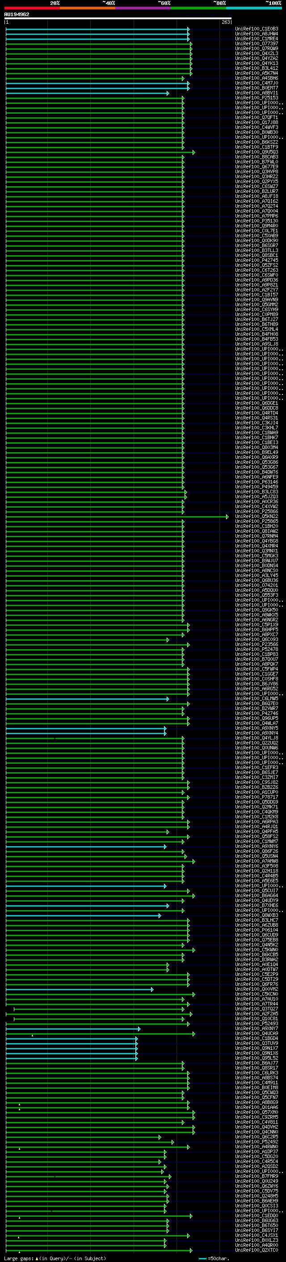Click the cyan ~100% identity legend segment
The height and width of the screenshot is (1262, 286).
pos(254,8)
